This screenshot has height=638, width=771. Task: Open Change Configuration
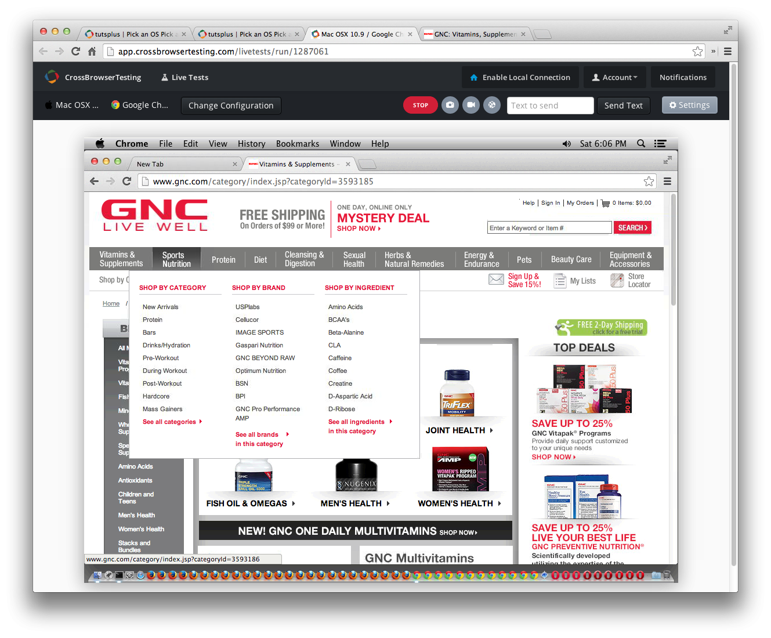point(231,106)
